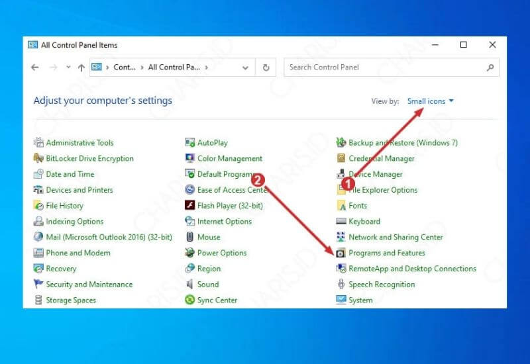This screenshot has width=530, height=364.
Task: Open the Flash Player (32-bit) icon
Action: pos(190,206)
